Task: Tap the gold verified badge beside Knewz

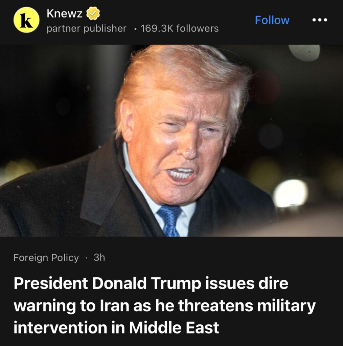Action: pos(93,13)
